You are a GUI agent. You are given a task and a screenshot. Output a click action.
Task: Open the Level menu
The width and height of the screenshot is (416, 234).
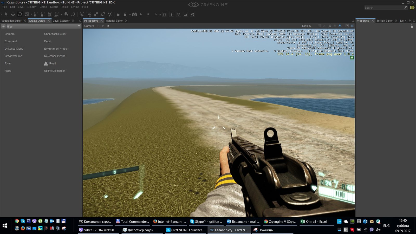point(21,7)
